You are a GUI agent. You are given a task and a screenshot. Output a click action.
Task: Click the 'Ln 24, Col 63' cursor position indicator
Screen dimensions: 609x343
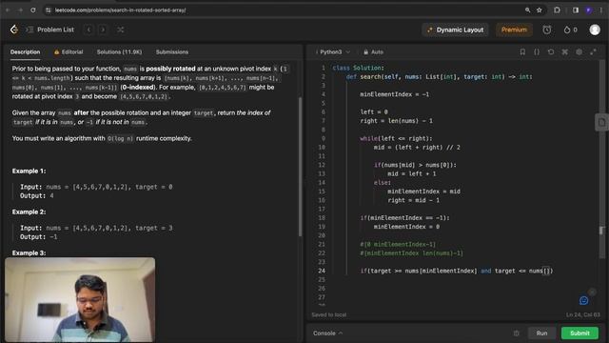pyautogui.click(x=582, y=315)
